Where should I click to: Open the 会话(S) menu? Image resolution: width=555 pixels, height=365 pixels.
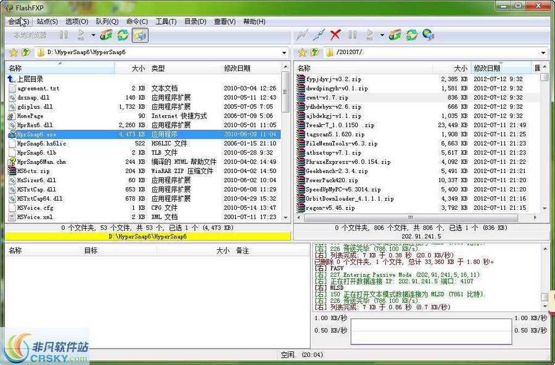[18, 22]
